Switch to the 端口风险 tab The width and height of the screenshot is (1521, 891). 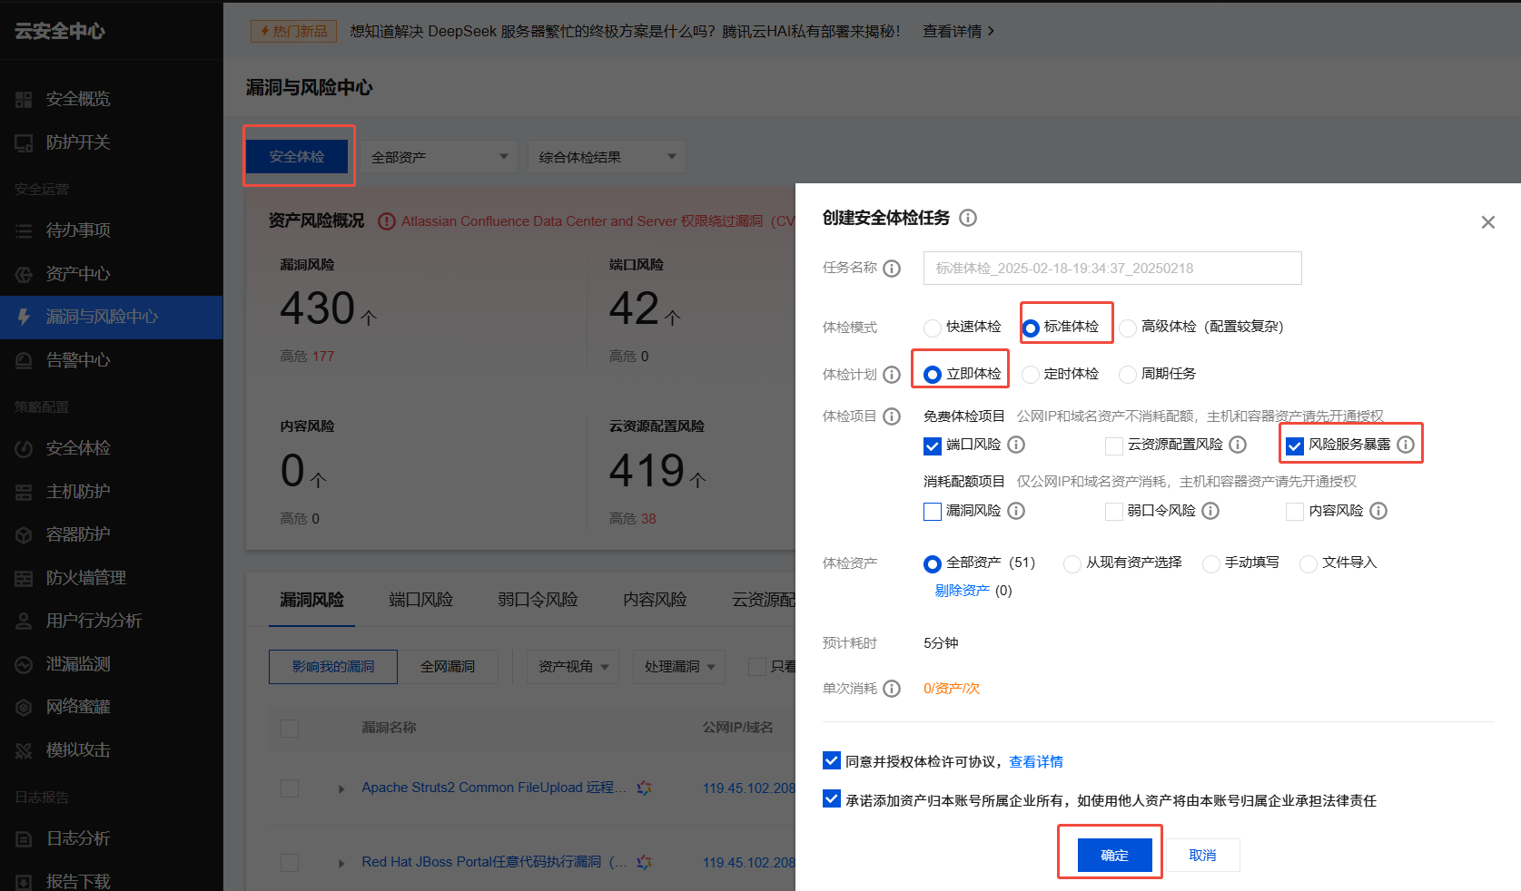pyautogui.click(x=420, y=600)
